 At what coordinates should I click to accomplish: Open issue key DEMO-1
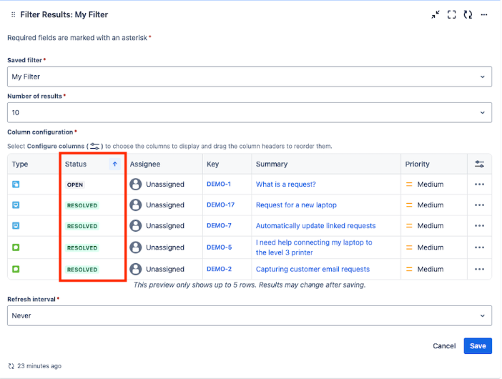point(219,184)
